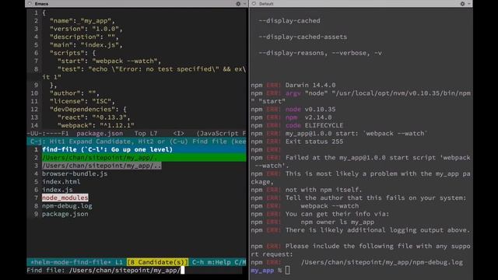Screen dimensions: 498x280
Task: Click the "license": "ISC" line
Action: (82, 101)
